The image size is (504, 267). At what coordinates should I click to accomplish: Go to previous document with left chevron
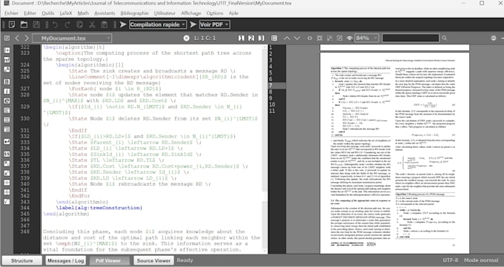[x=17, y=38]
